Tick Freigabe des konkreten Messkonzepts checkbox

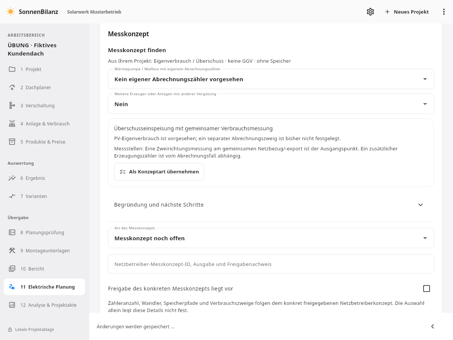coord(427,289)
